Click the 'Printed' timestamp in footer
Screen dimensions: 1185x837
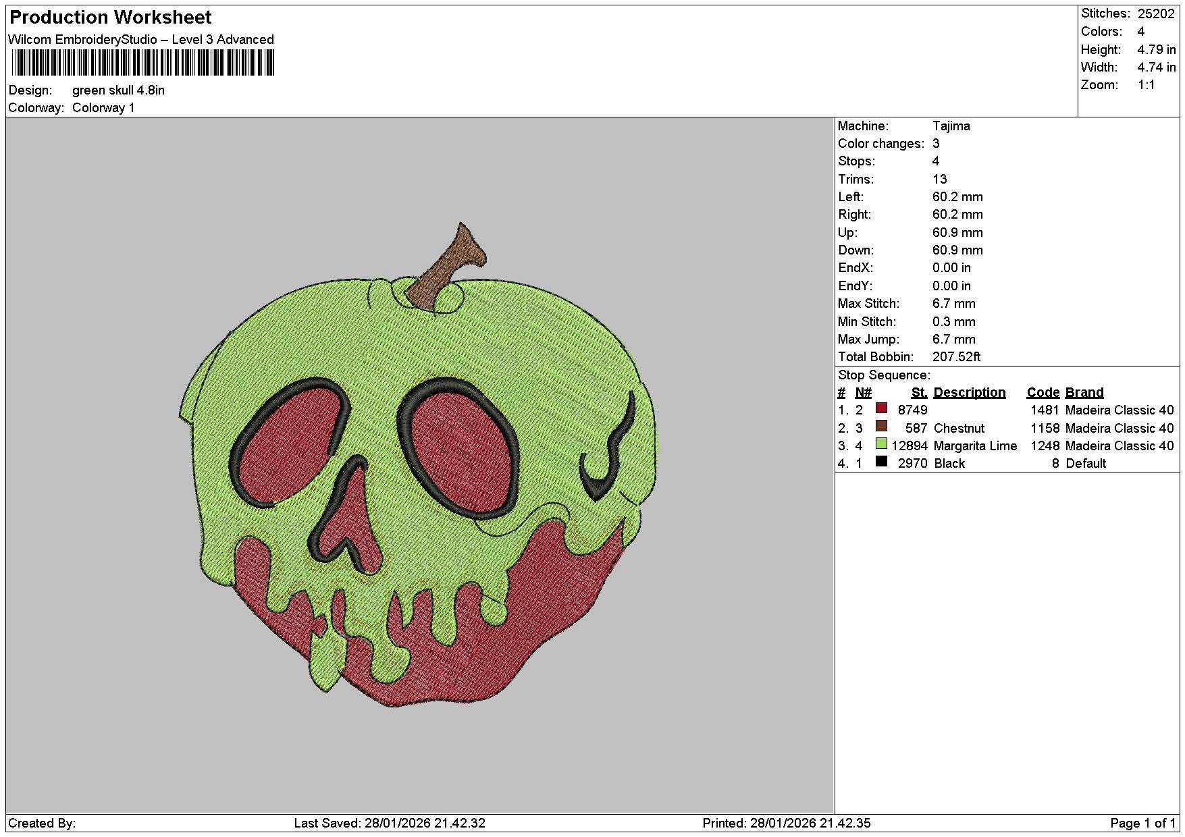coord(787,823)
